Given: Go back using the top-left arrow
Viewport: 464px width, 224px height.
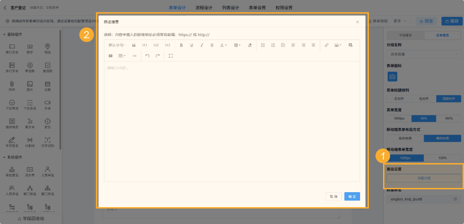Looking at the screenshot, I should [5, 7].
